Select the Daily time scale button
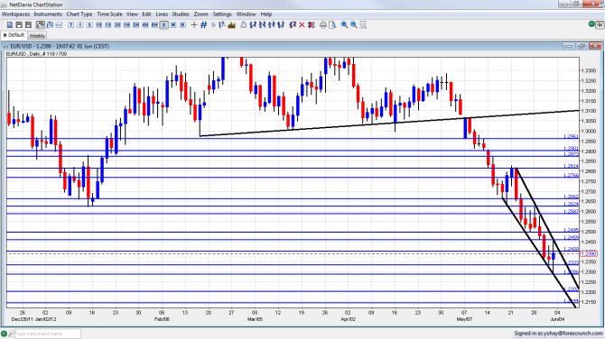 pos(164,24)
